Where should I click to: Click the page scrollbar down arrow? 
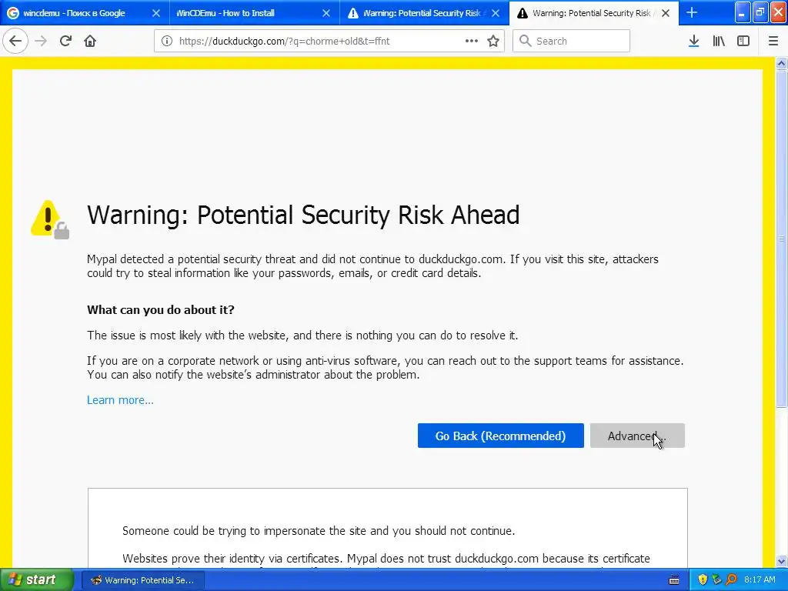point(782,561)
